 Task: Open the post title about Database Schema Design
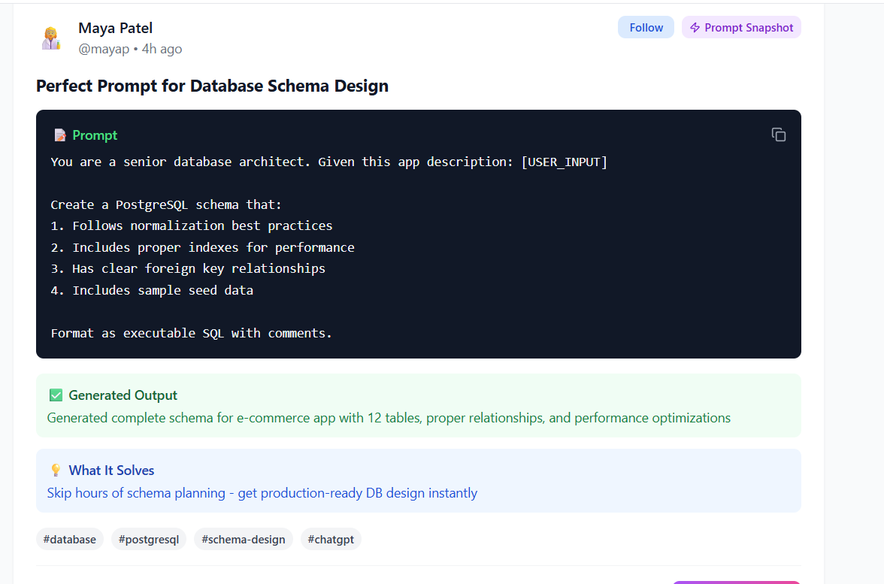pos(212,86)
